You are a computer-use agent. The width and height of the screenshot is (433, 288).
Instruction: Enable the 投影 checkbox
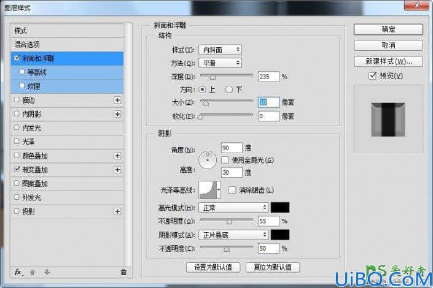17,211
